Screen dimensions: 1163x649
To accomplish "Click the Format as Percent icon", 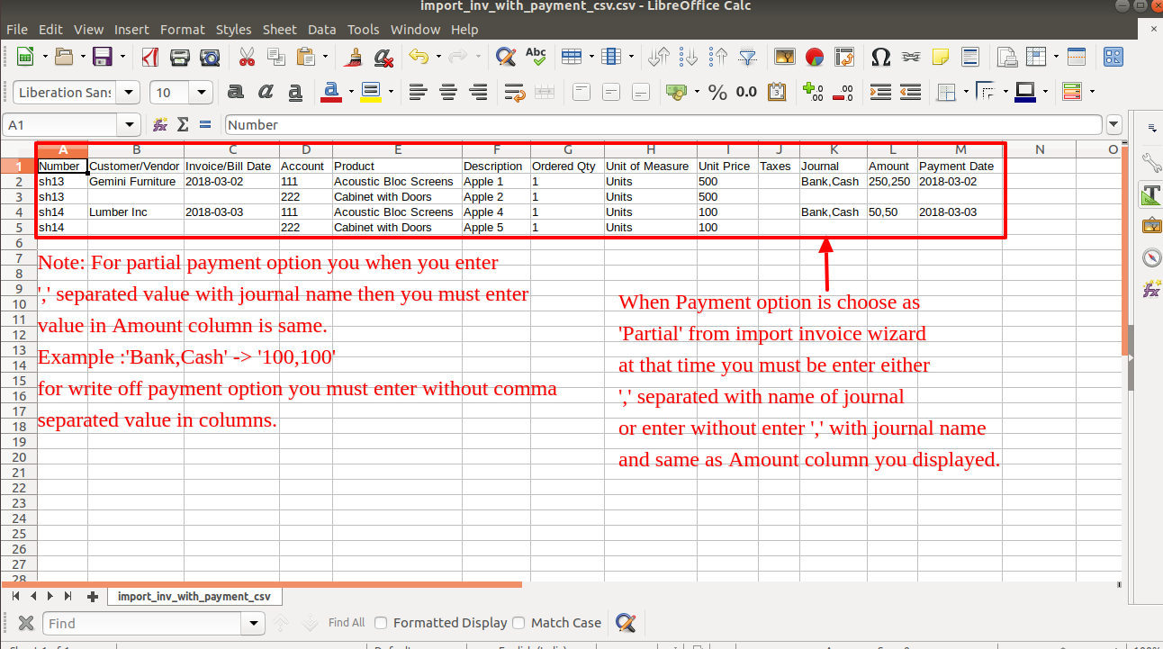I will click(x=717, y=92).
